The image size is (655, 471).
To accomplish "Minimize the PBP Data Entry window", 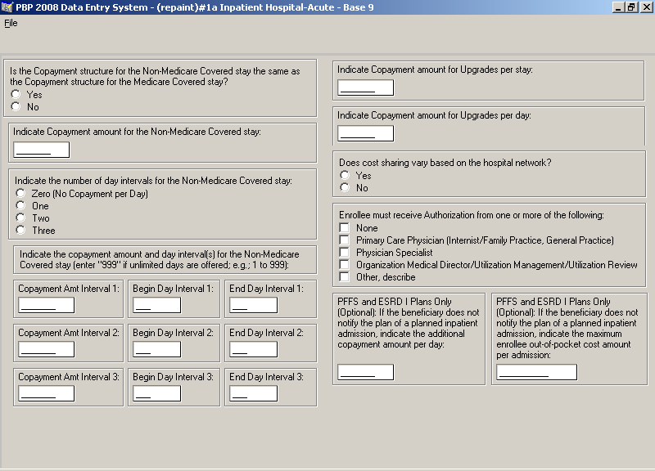I will coord(619,7).
